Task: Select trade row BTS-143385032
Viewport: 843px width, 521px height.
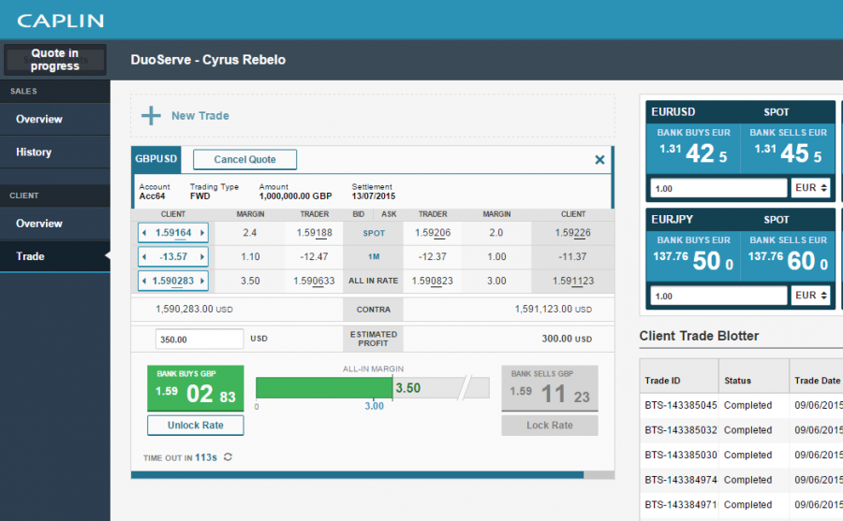Action: click(742, 430)
